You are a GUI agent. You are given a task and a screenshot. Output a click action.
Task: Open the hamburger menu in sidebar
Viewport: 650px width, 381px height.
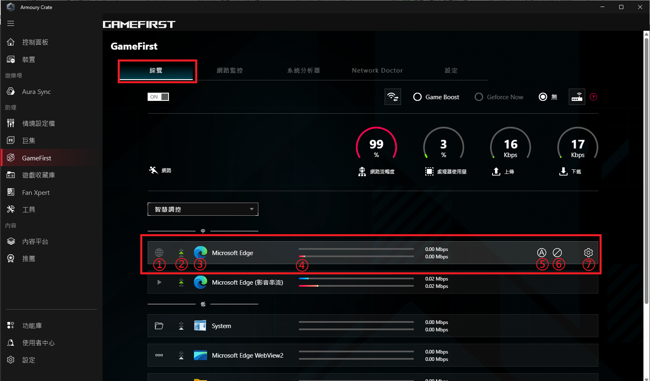pyautogui.click(x=11, y=23)
